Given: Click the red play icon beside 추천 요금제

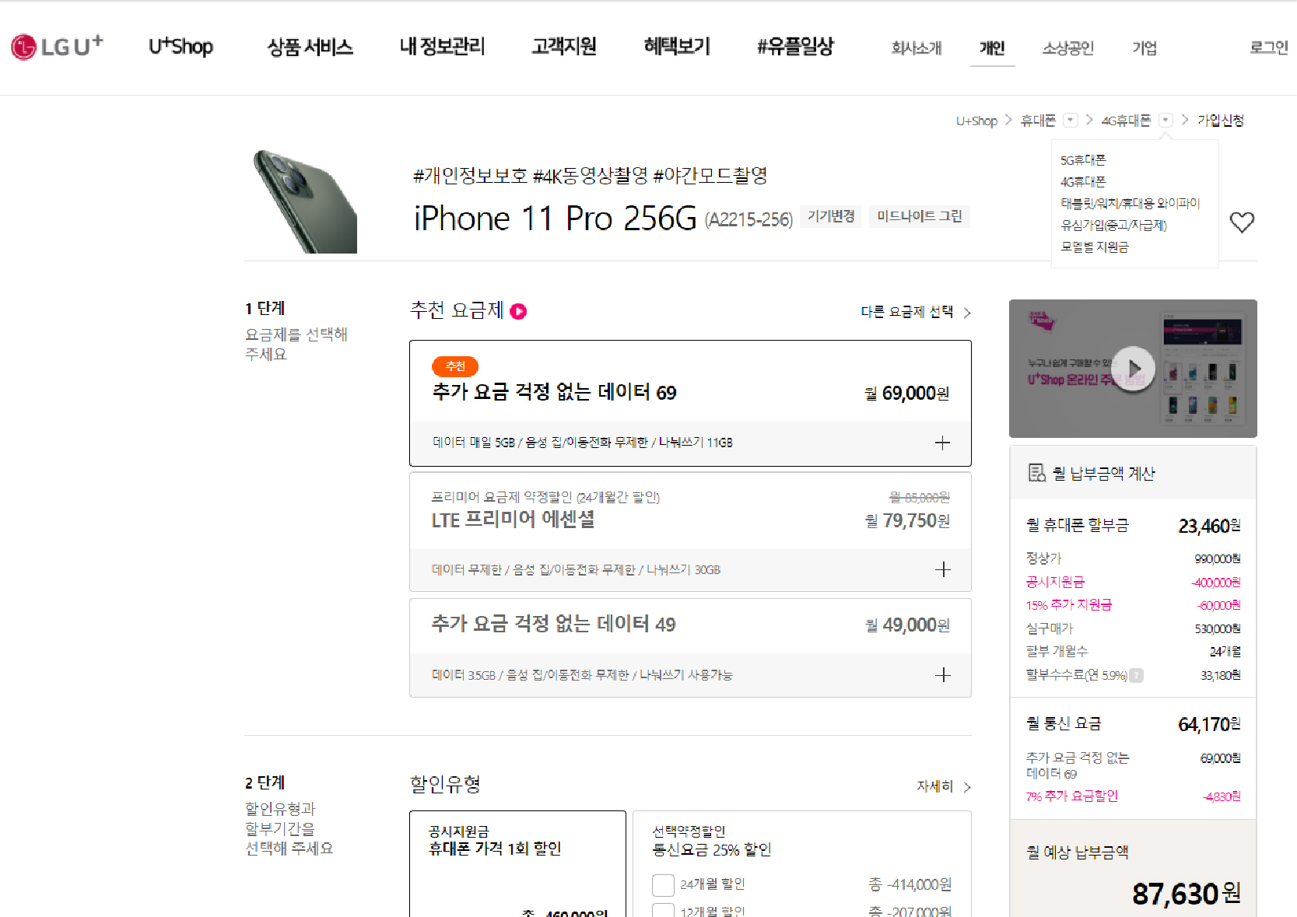Looking at the screenshot, I should [518, 311].
